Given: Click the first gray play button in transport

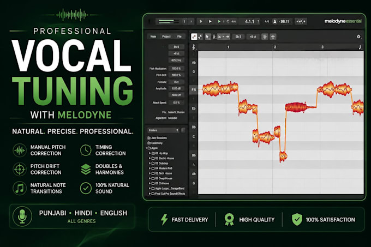Looking at the screenshot, I should [x=201, y=21].
